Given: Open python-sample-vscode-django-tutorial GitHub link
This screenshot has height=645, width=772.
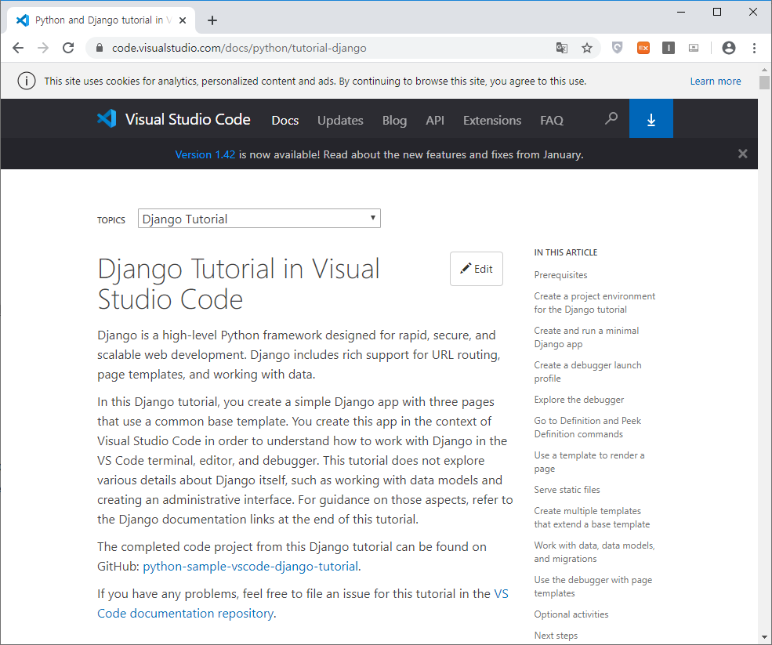Looking at the screenshot, I should (x=250, y=566).
